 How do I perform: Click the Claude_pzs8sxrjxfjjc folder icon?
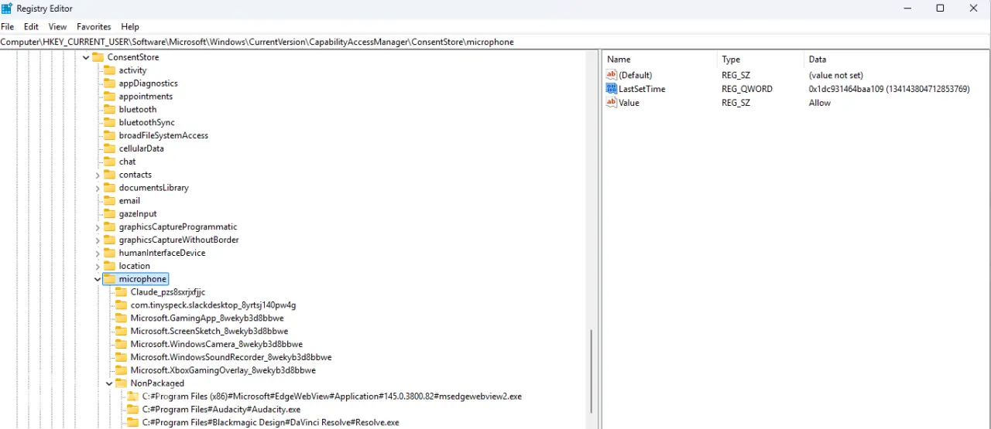(121, 292)
